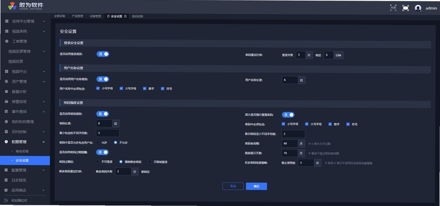Toggle the 是否启用密码过期提醒 switch
This screenshot has width=440, height=206.
point(103,152)
